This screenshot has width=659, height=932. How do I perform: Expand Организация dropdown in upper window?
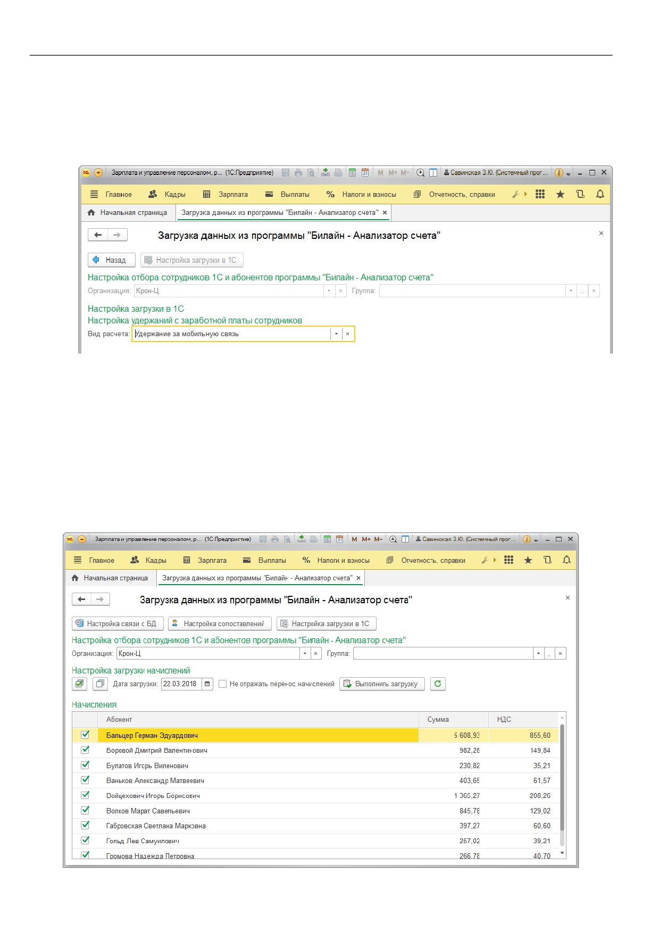(329, 290)
